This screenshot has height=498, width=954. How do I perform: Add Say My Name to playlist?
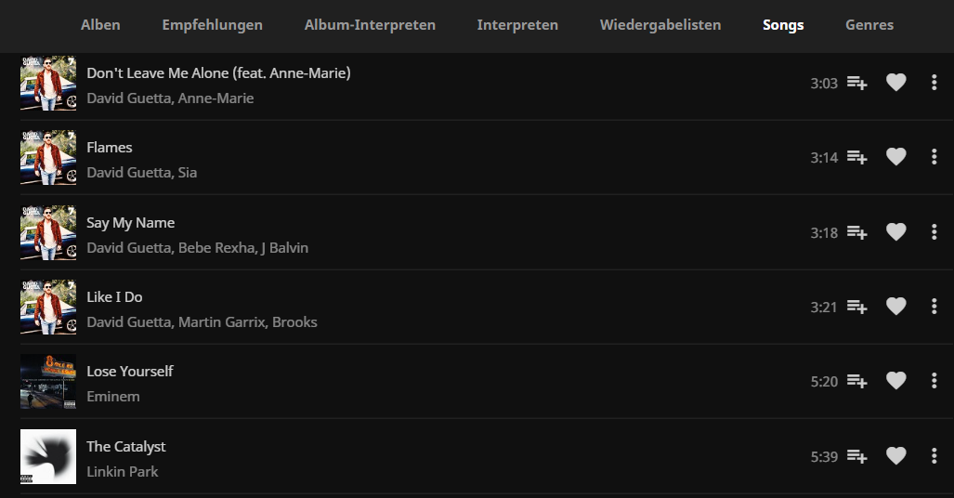pyautogui.click(x=856, y=232)
